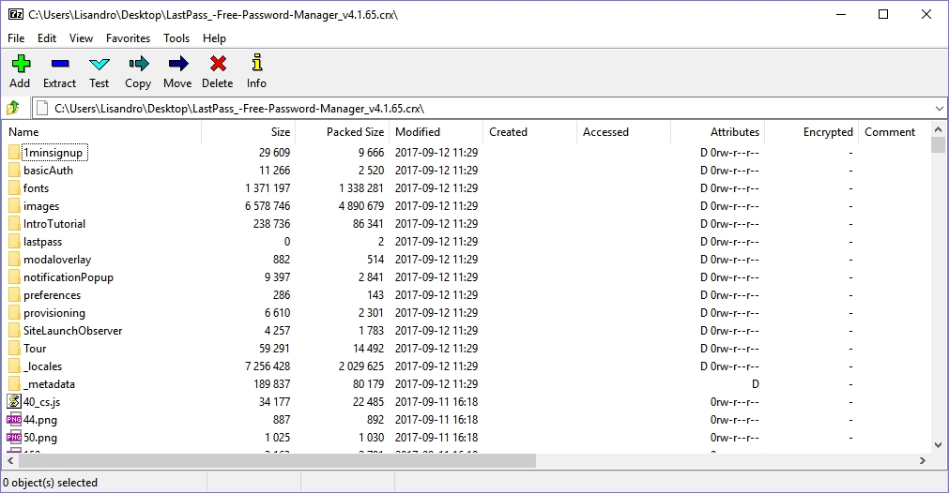Sort by Comment column header

(895, 132)
